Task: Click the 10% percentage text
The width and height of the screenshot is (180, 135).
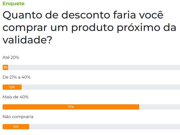Action: pos(12,87)
